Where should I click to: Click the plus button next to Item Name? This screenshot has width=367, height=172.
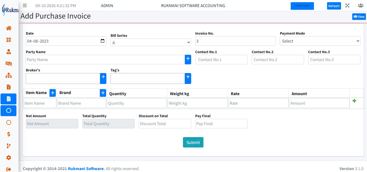(x=53, y=93)
